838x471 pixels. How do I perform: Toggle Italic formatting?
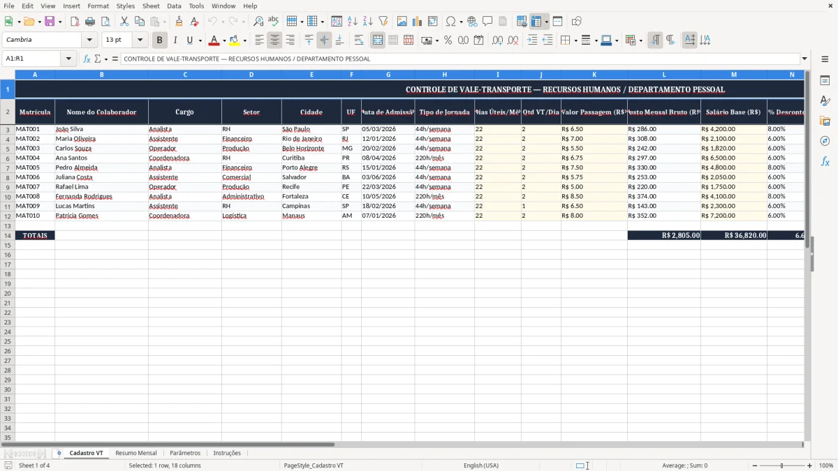coord(175,40)
